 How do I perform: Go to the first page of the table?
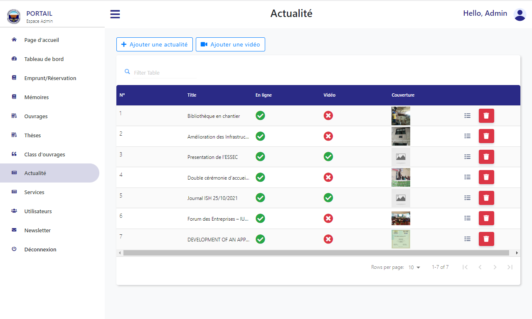pos(465,267)
